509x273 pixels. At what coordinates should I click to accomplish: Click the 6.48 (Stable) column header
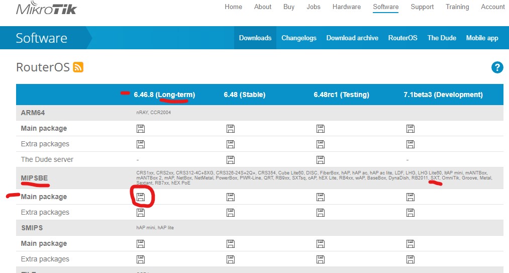pos(244,95)
